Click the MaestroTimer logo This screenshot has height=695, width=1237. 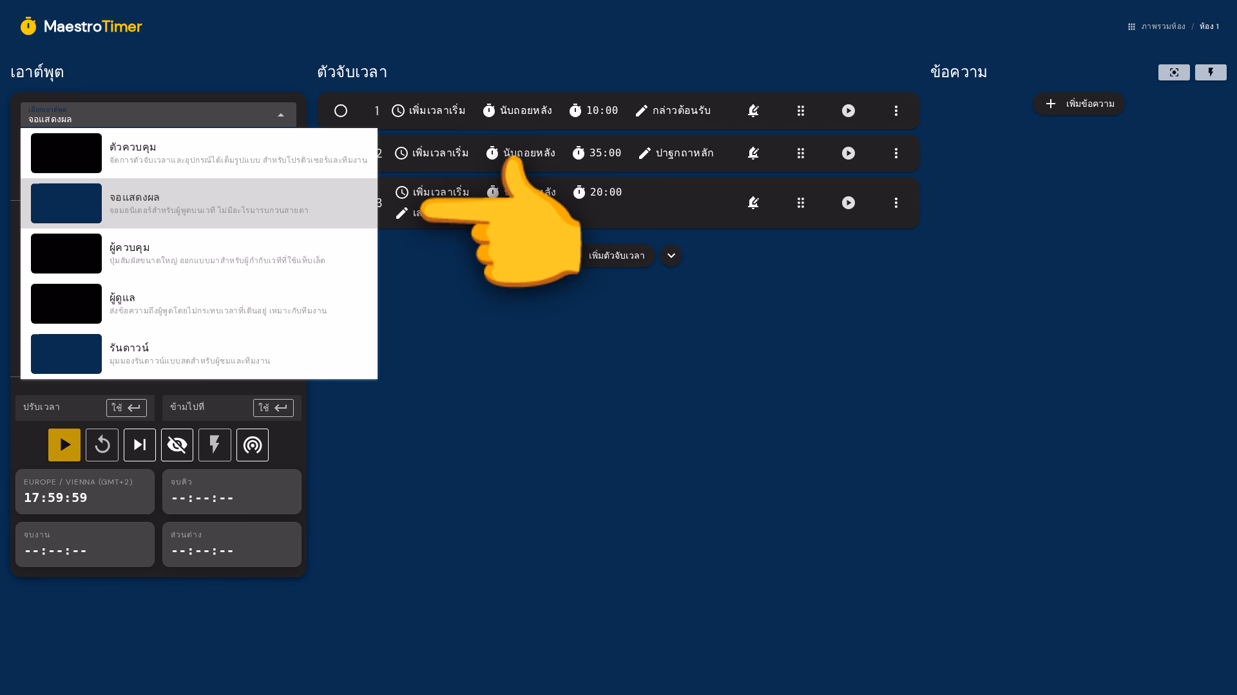81,26
